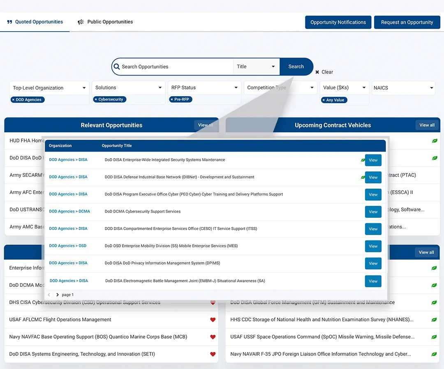The image size is (444, 369).
Task: Open Navy NAVAIR F-35 JPO opportunity
Action: 321,354
